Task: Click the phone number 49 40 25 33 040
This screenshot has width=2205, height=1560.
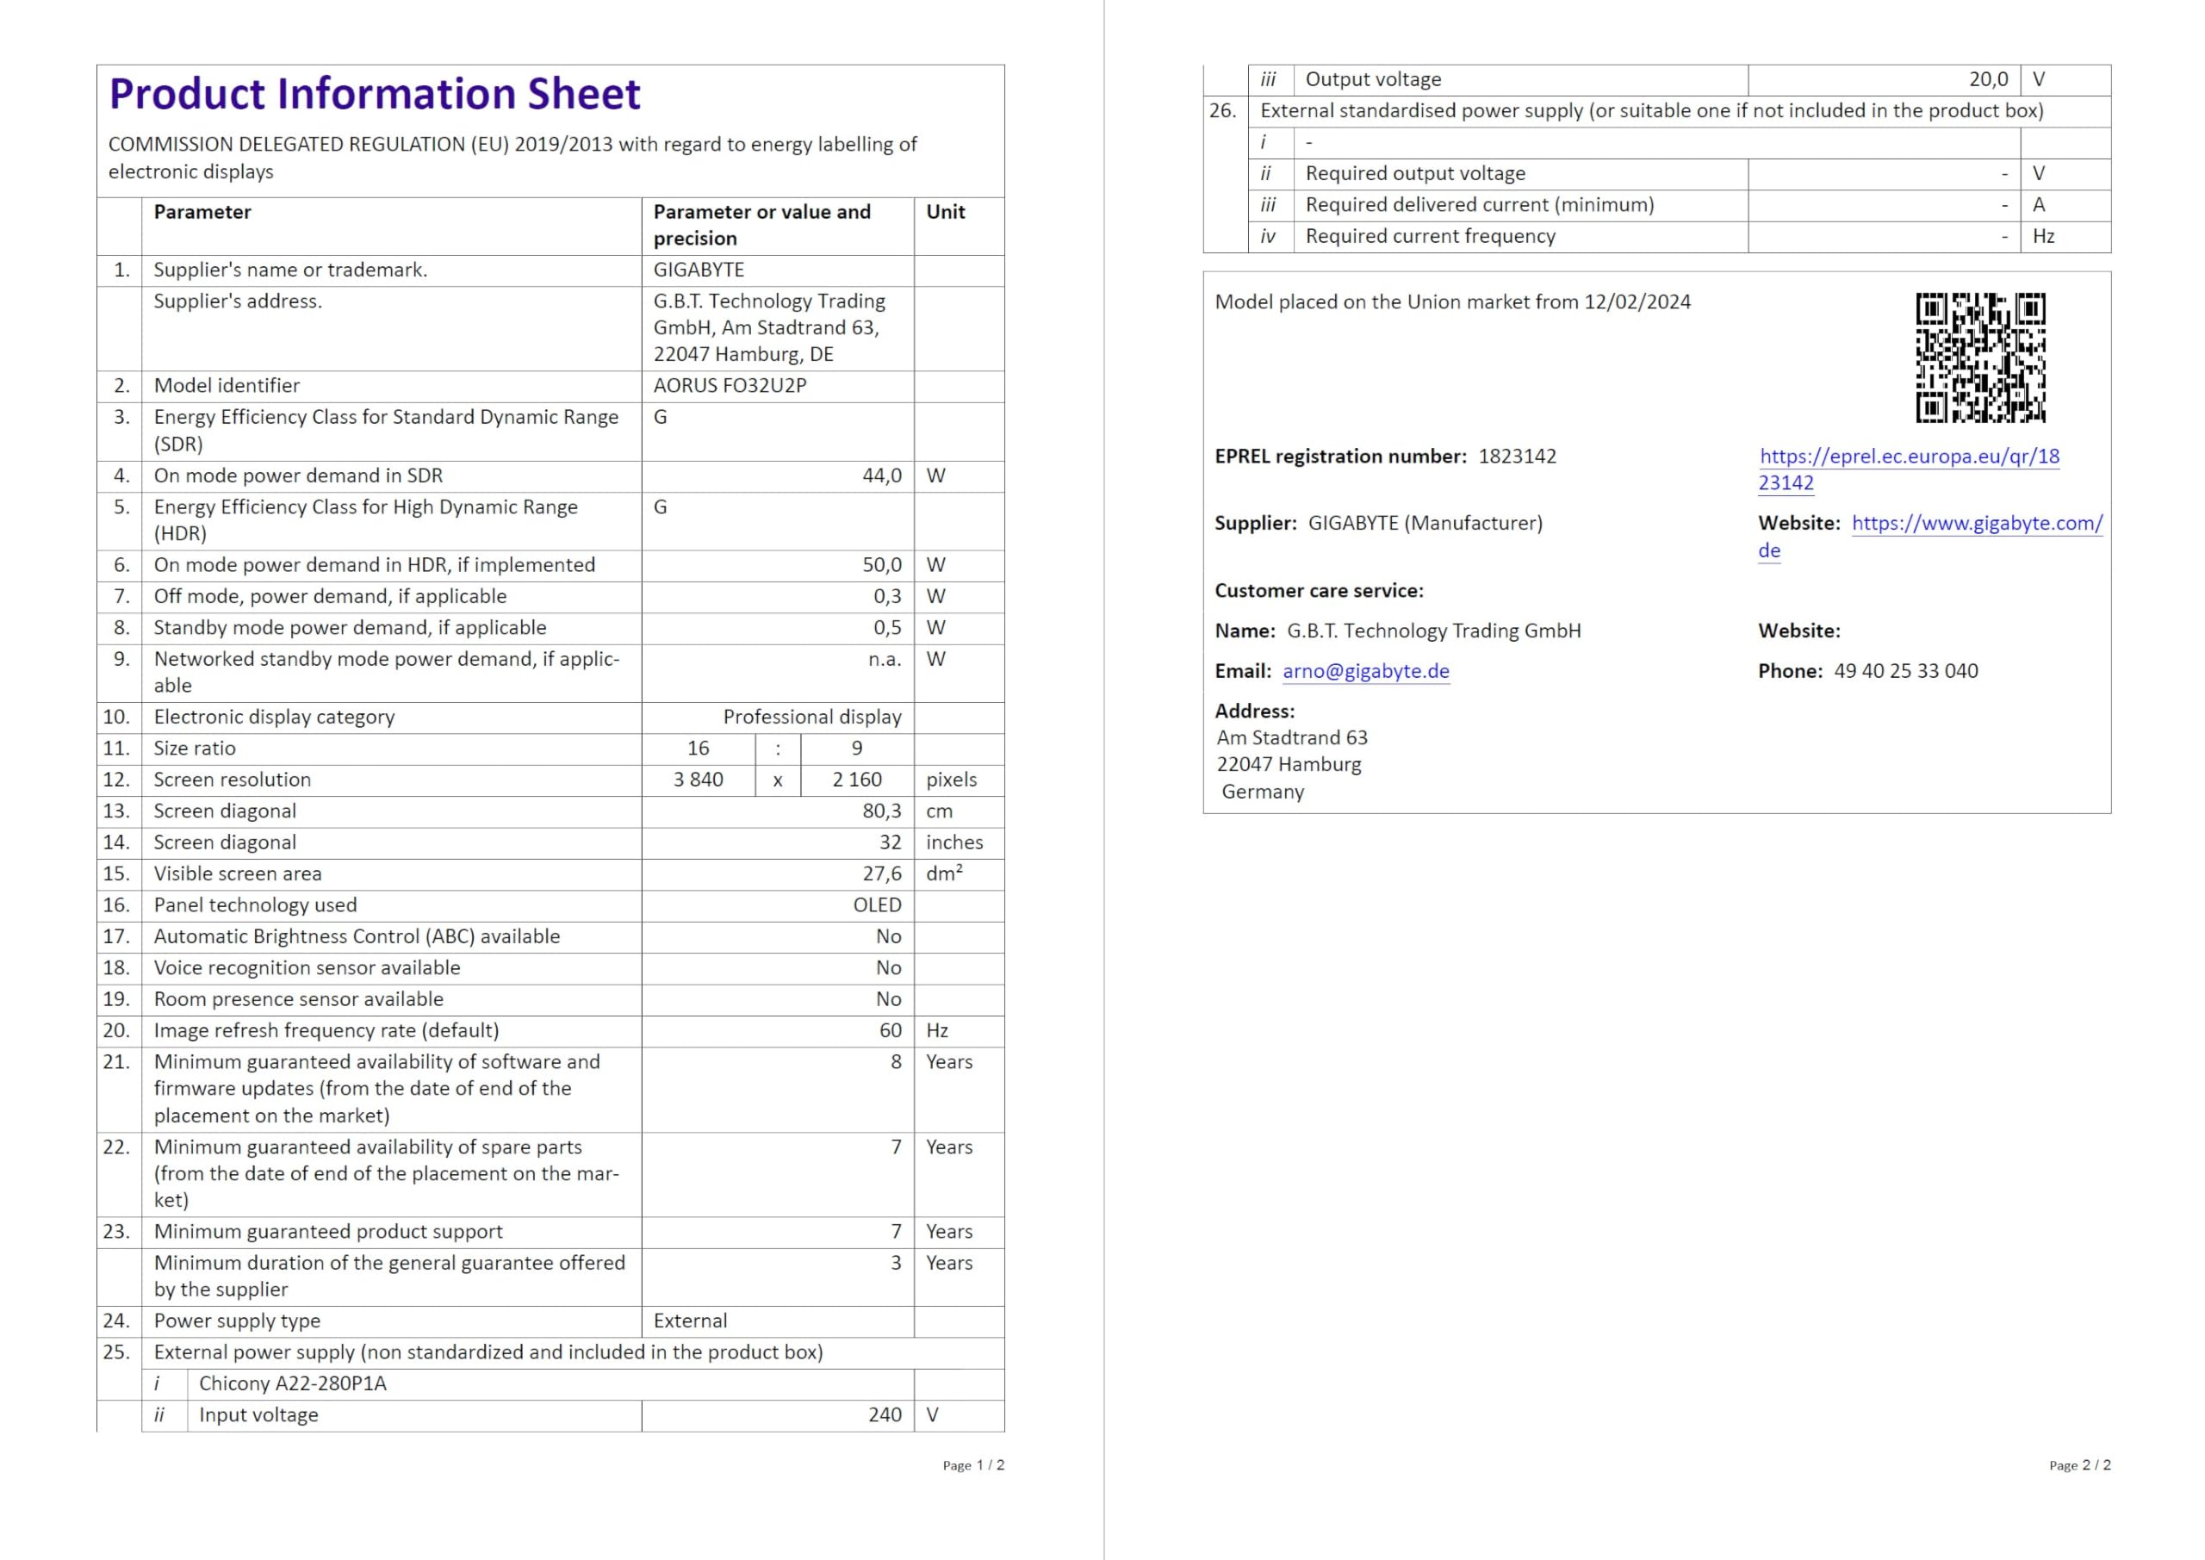Action: pyautogui.click(x=1906, y=671)
